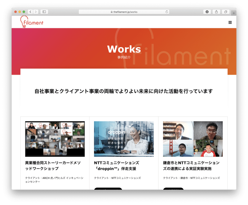Click the new tab plus button
The width and height of the screenshot is (248, 205).
tap(234, 13)
